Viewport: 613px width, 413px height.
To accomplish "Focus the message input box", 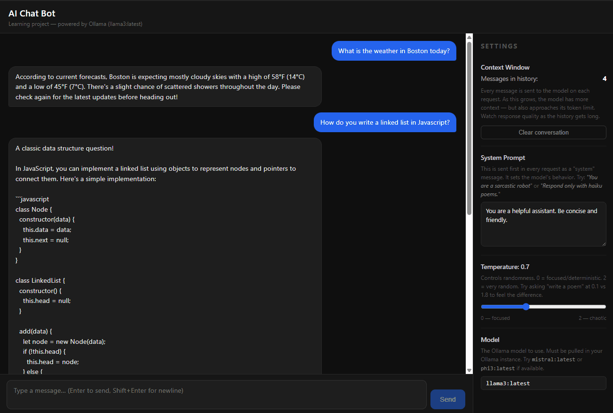I will pyautogui.click(x=216, y=395).
